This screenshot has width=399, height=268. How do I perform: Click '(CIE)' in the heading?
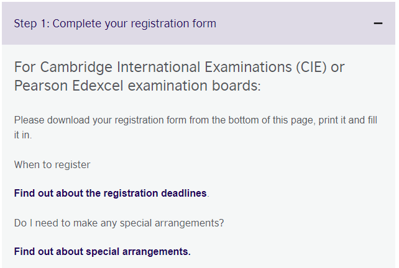[311, 68]
